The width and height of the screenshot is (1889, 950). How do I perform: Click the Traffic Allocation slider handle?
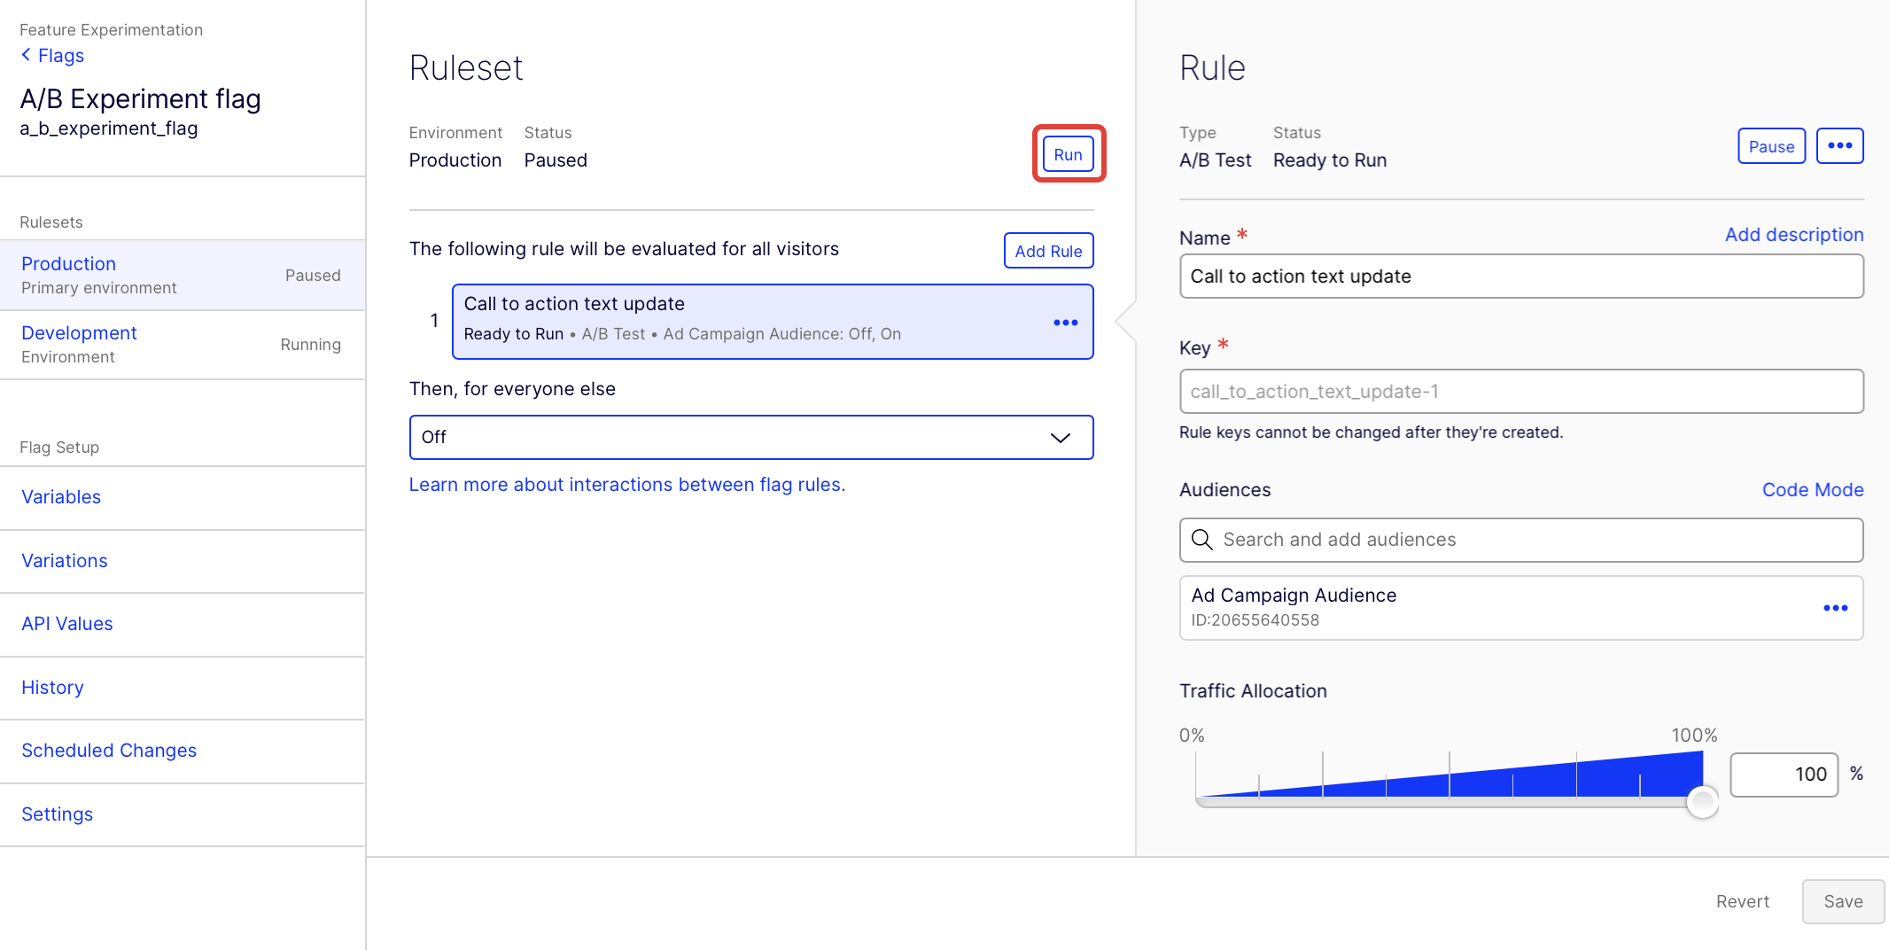click(x=1701, y=802)
